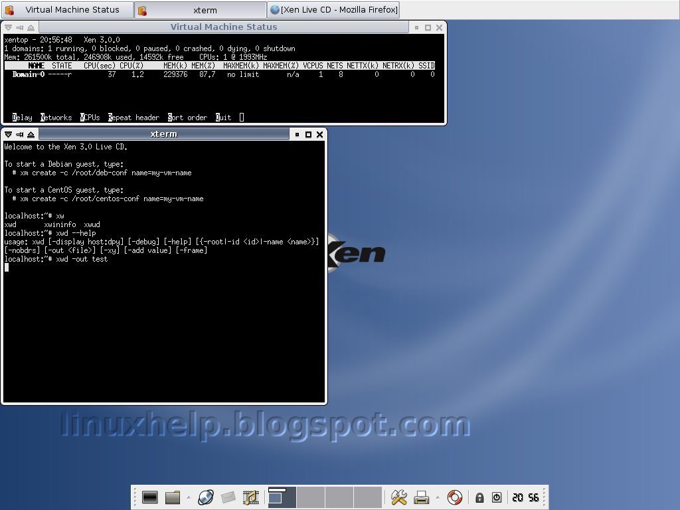The image size is (680, 510).
Task: Click the 'Domain-0' row name in xentop
Action: tap(28, 74)
